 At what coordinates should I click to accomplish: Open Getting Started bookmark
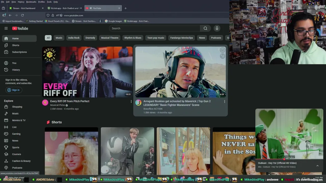pyautogui.click(x=34, y=21)
